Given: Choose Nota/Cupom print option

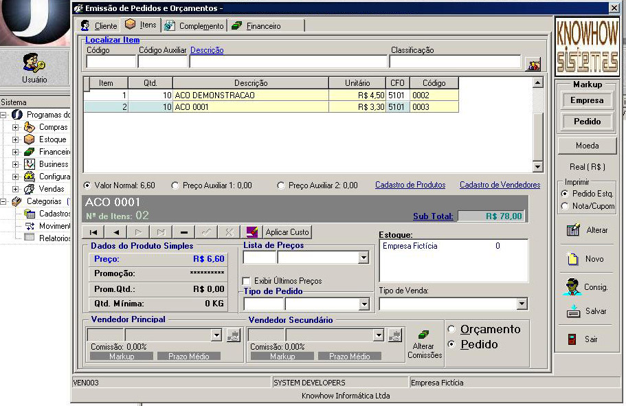Looking at the screenshot, I should [x=566, y=206].
